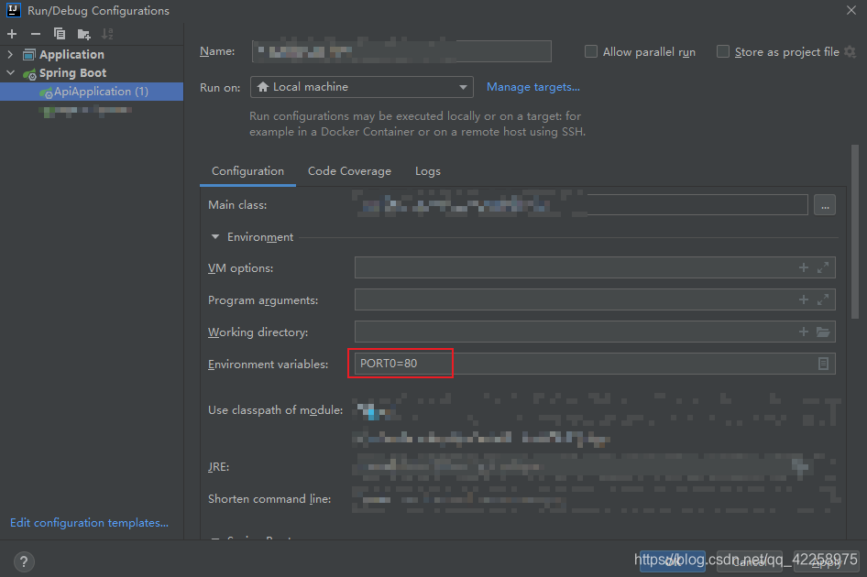Browse for a different Main class
The width and height of the screenshot is (867, 577).
tap(824, 204)
